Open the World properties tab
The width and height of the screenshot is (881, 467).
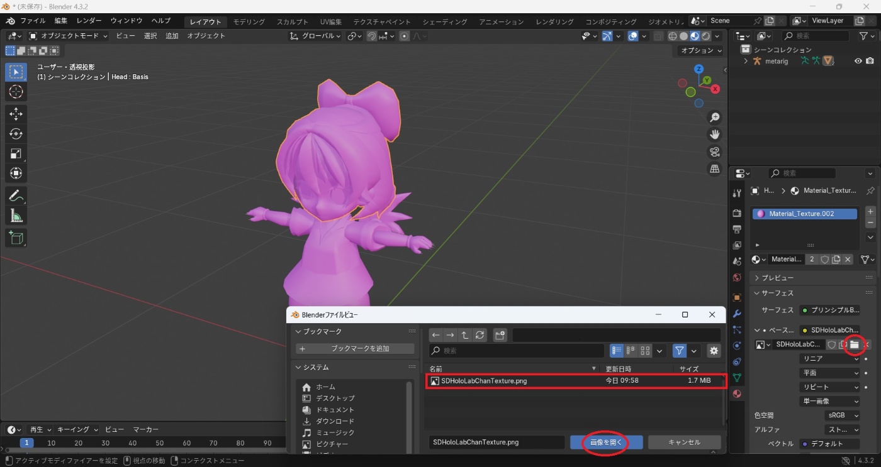tap(737, 277)
